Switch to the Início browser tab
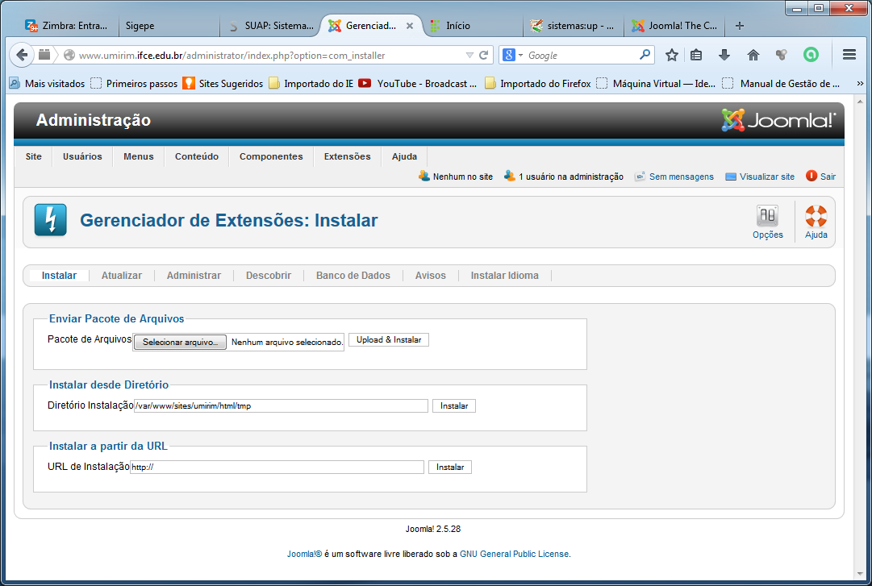The width and height of the screenshot is (872, 586). tap(472, 26)
